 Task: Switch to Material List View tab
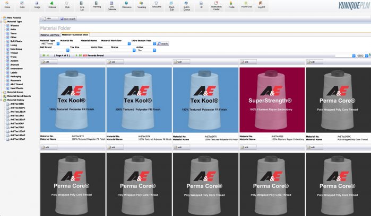tap(51, 34)
